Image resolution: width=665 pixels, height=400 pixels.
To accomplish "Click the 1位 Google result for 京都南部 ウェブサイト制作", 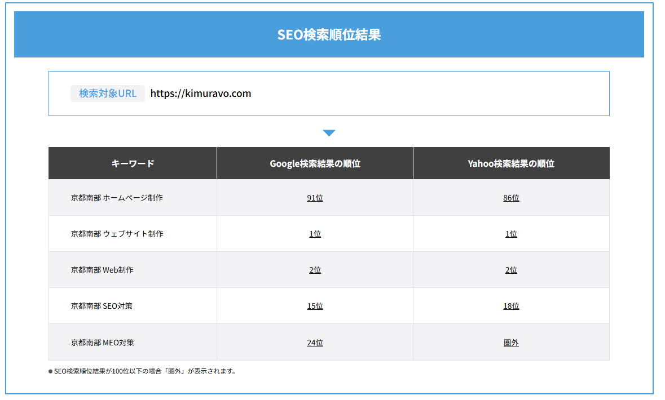I will click(315, 233).
